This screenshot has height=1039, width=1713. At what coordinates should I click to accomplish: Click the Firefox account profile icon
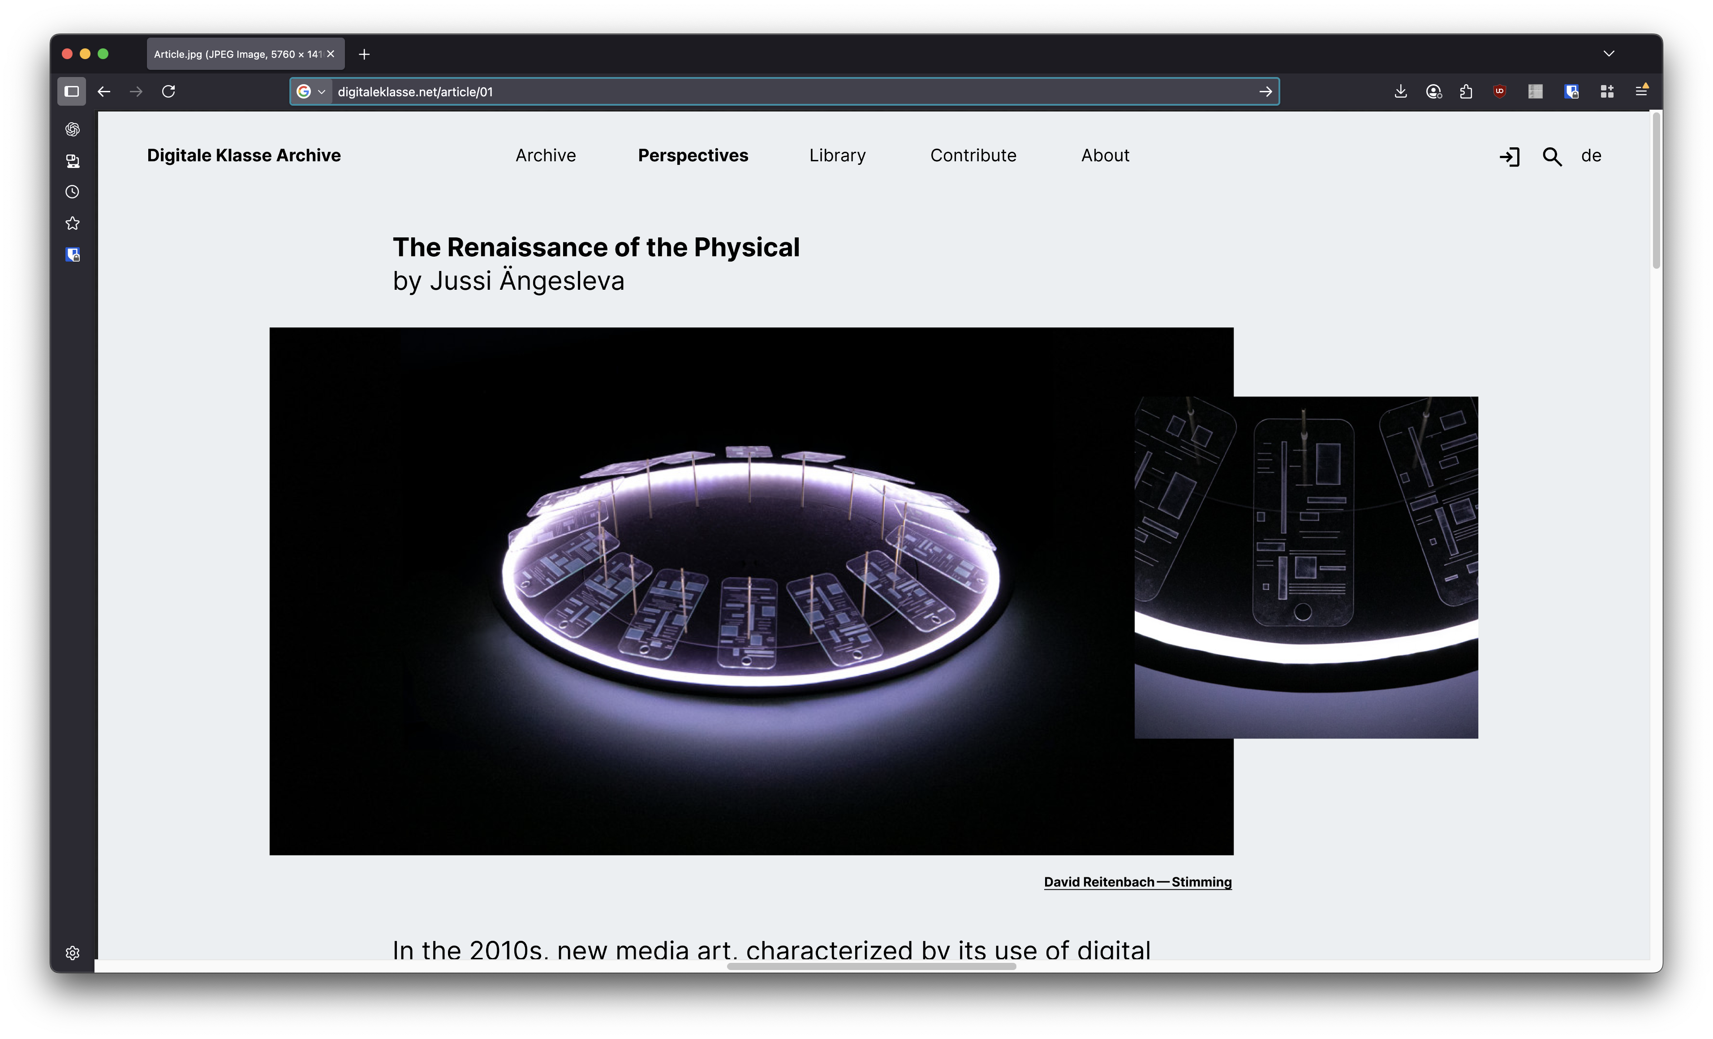[x=1433, y=91]
